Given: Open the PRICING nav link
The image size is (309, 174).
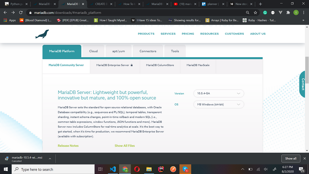Looking at the screenshot, I should point(188,34).
